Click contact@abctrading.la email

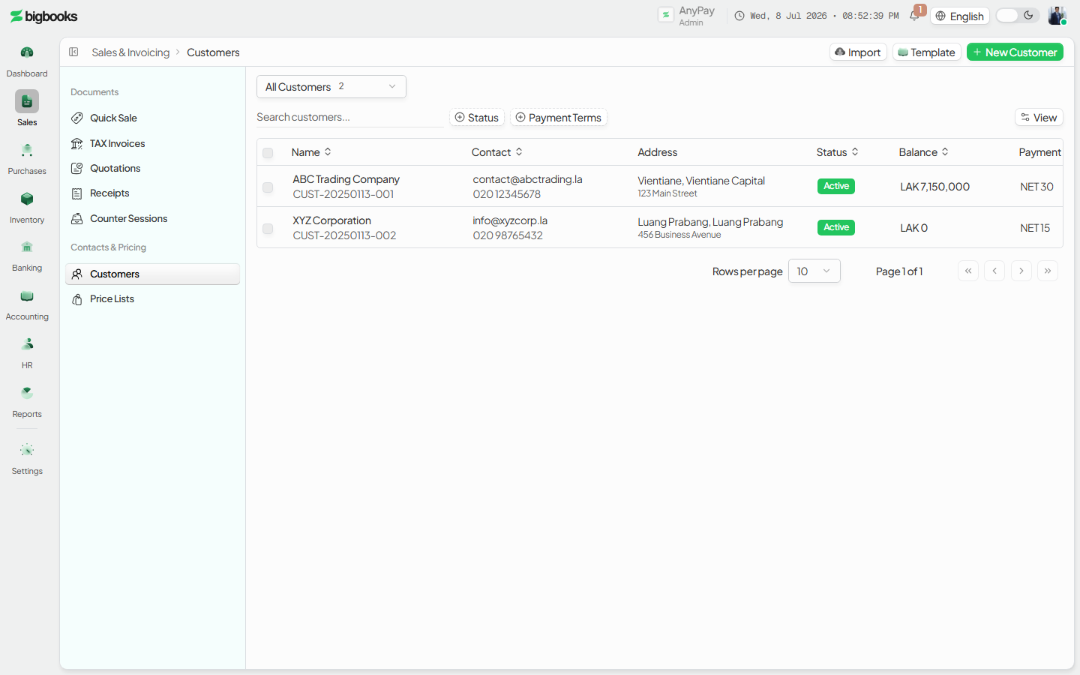(x=527, y=179)
